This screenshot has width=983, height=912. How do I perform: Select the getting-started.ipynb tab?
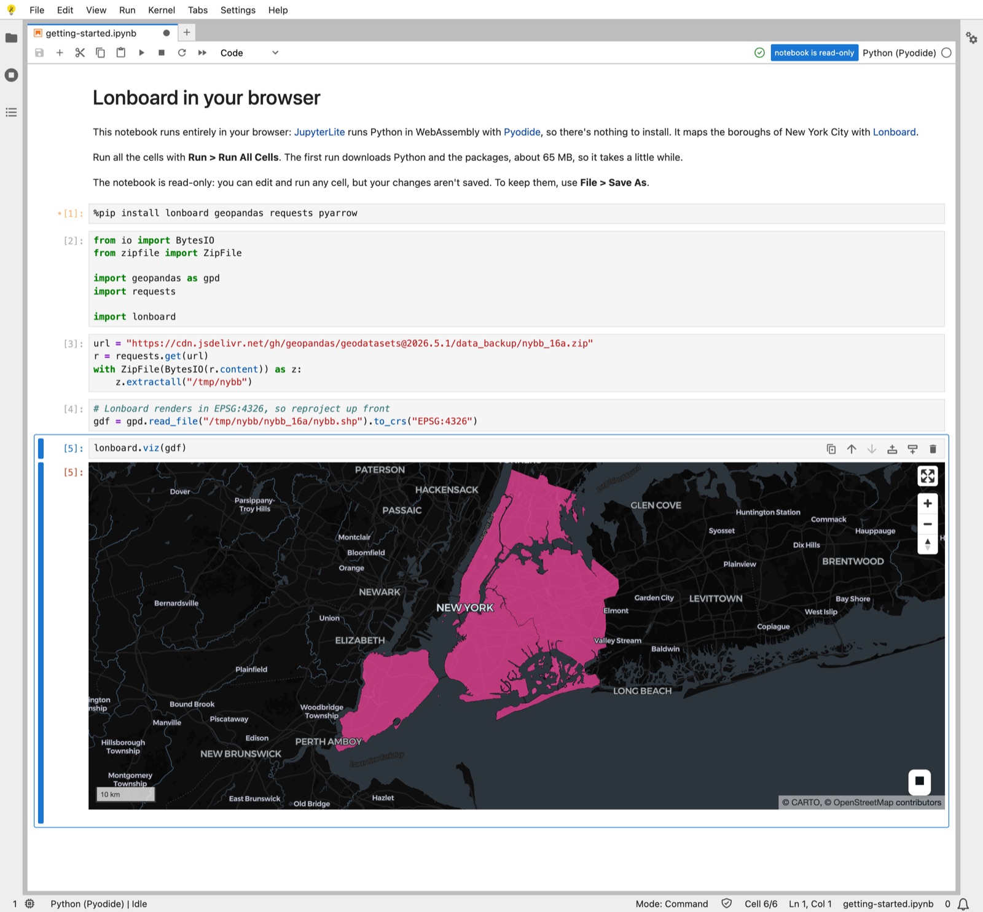(x=102, y=33)
